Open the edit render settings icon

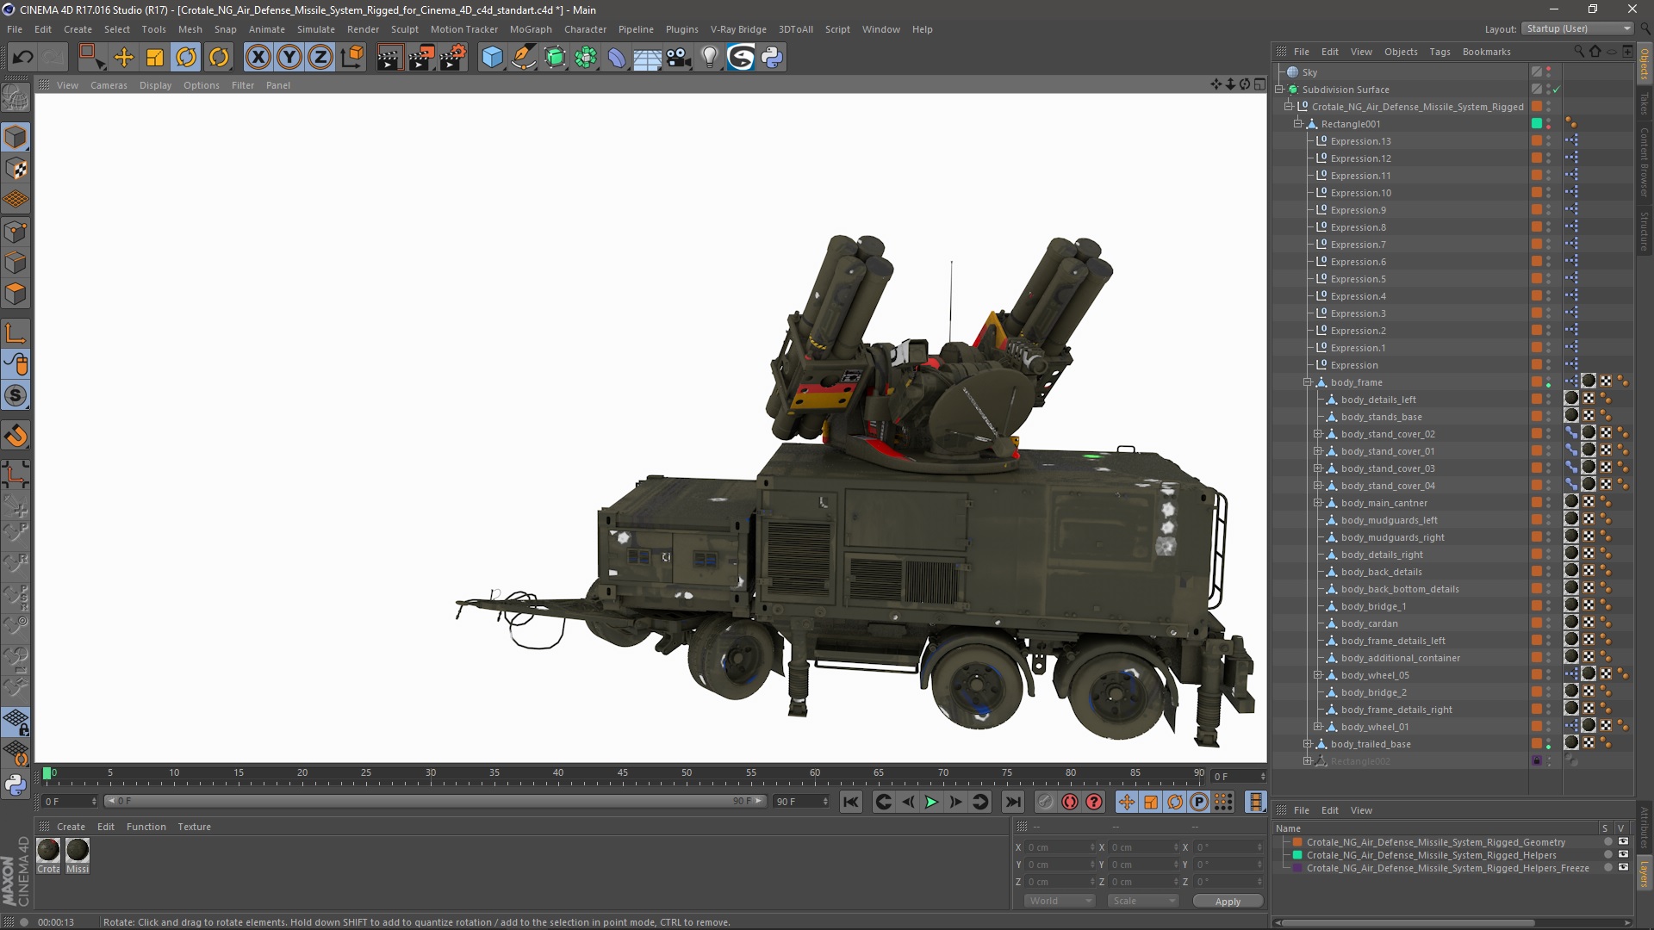pos(452,58)
